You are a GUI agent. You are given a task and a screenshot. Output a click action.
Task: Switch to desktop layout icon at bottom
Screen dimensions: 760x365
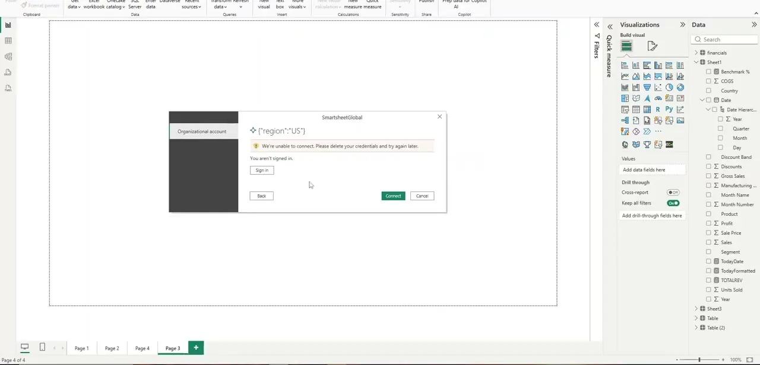25,347
